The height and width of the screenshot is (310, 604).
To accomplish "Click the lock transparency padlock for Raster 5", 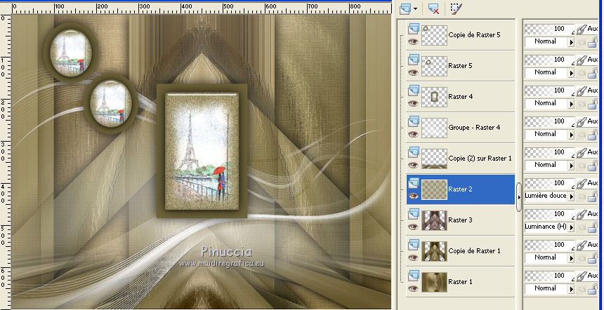I will tap(593, 73).
